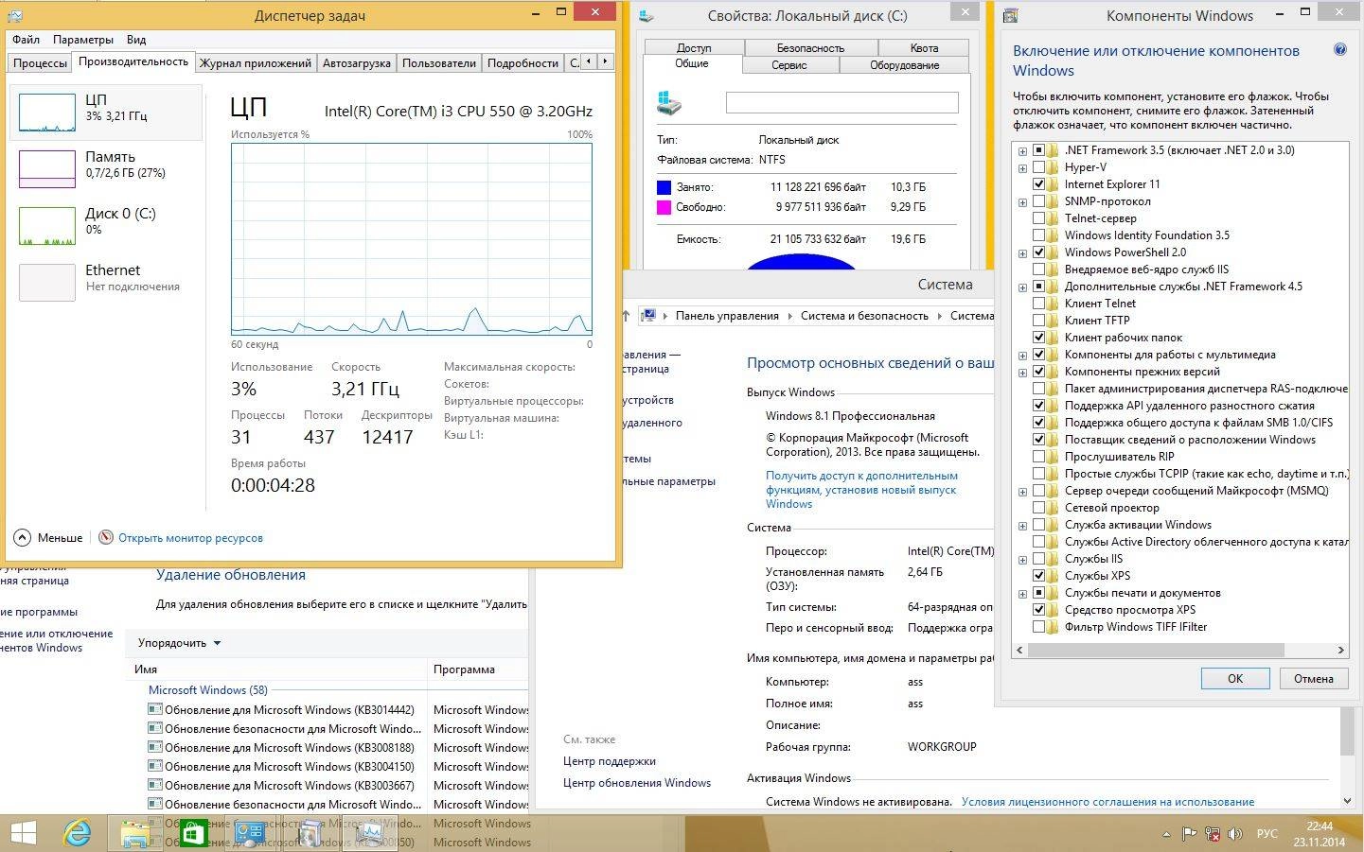Switch to Control Panel taskbar icon
The height and width of the screenshot is (852, 1364).
250,833
